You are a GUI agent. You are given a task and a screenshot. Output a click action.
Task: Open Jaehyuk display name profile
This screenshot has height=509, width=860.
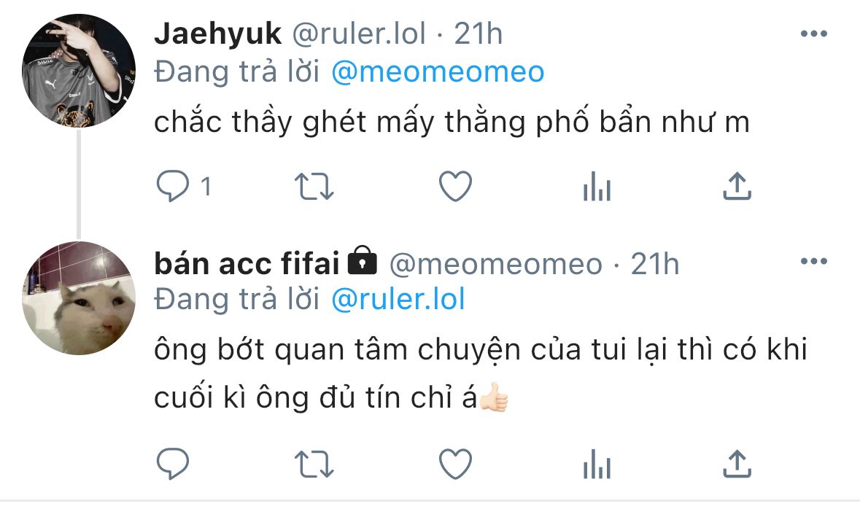pos(218,34)
